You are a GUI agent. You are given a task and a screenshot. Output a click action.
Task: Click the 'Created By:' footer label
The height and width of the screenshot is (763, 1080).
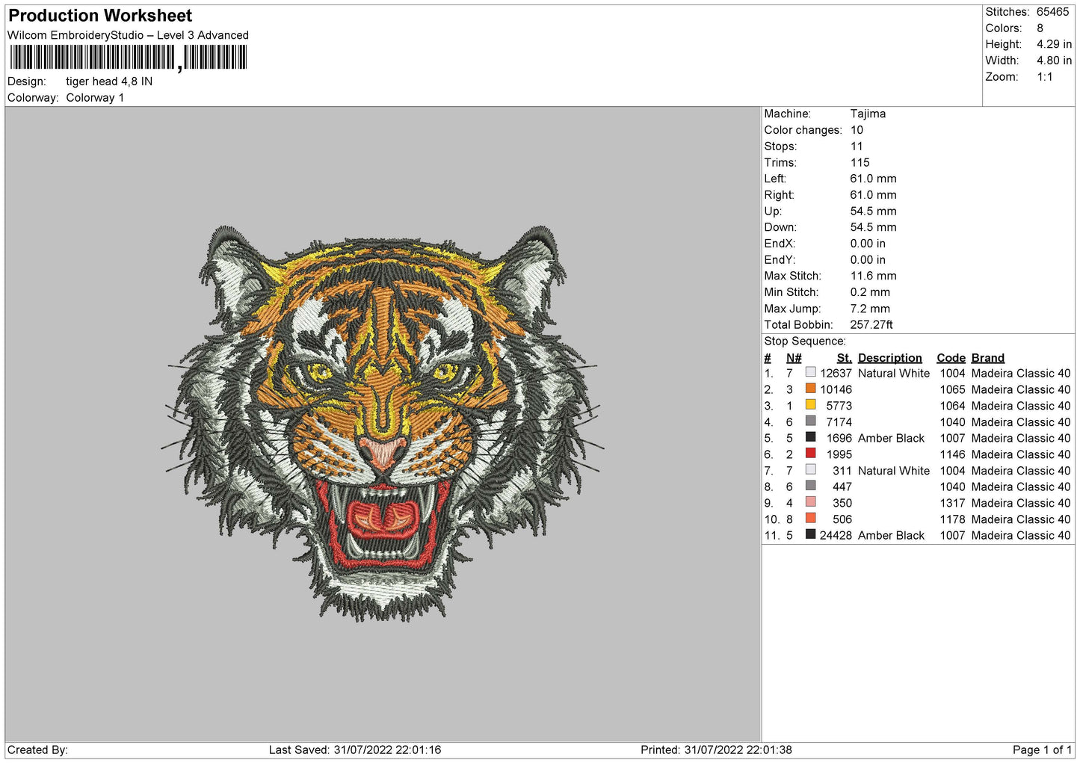[x=37, y=750]
